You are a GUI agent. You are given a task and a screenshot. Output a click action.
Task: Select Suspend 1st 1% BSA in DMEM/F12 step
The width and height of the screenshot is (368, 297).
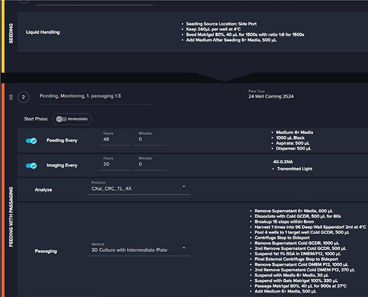point(298,254)
